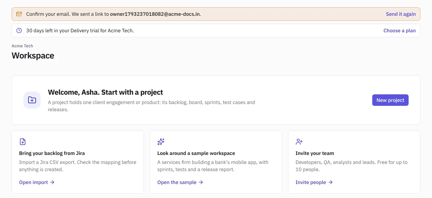This screenshot has height=198, width=432.
Task: Click the Workspace page heading
Action: tap(33, 56)
